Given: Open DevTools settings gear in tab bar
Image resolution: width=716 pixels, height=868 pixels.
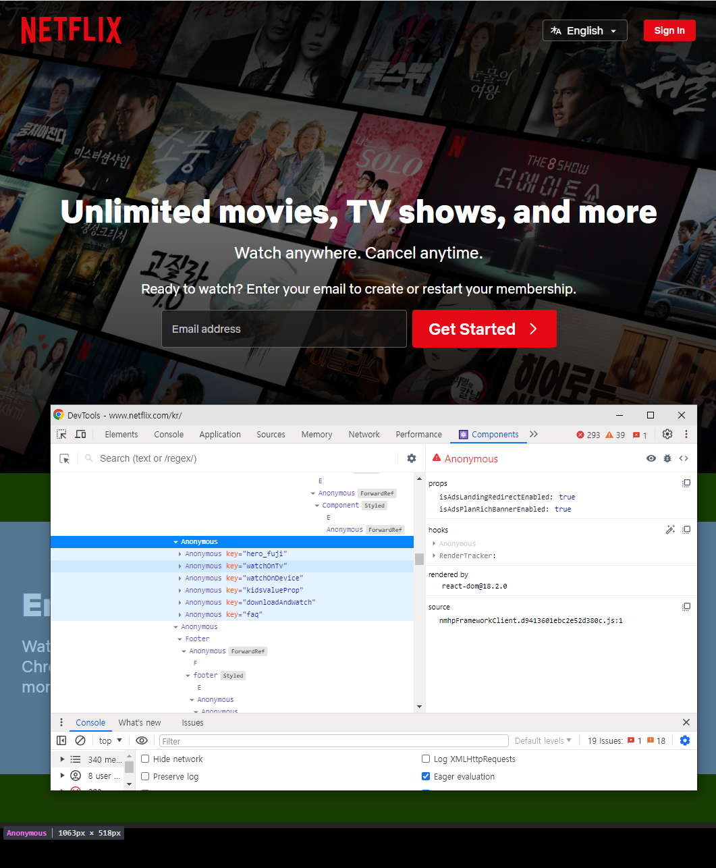Looking at the screenshot, I should 667,435.
